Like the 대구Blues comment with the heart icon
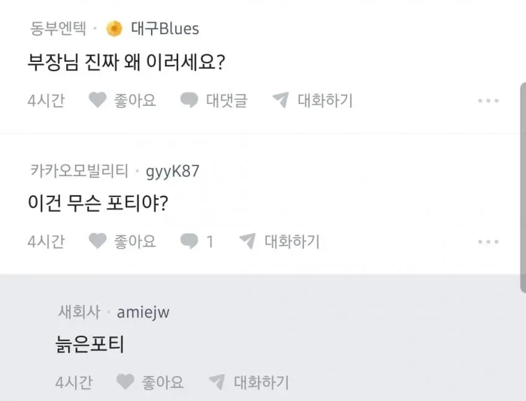This screenshot has width=526, height=401. coord(98,100)
